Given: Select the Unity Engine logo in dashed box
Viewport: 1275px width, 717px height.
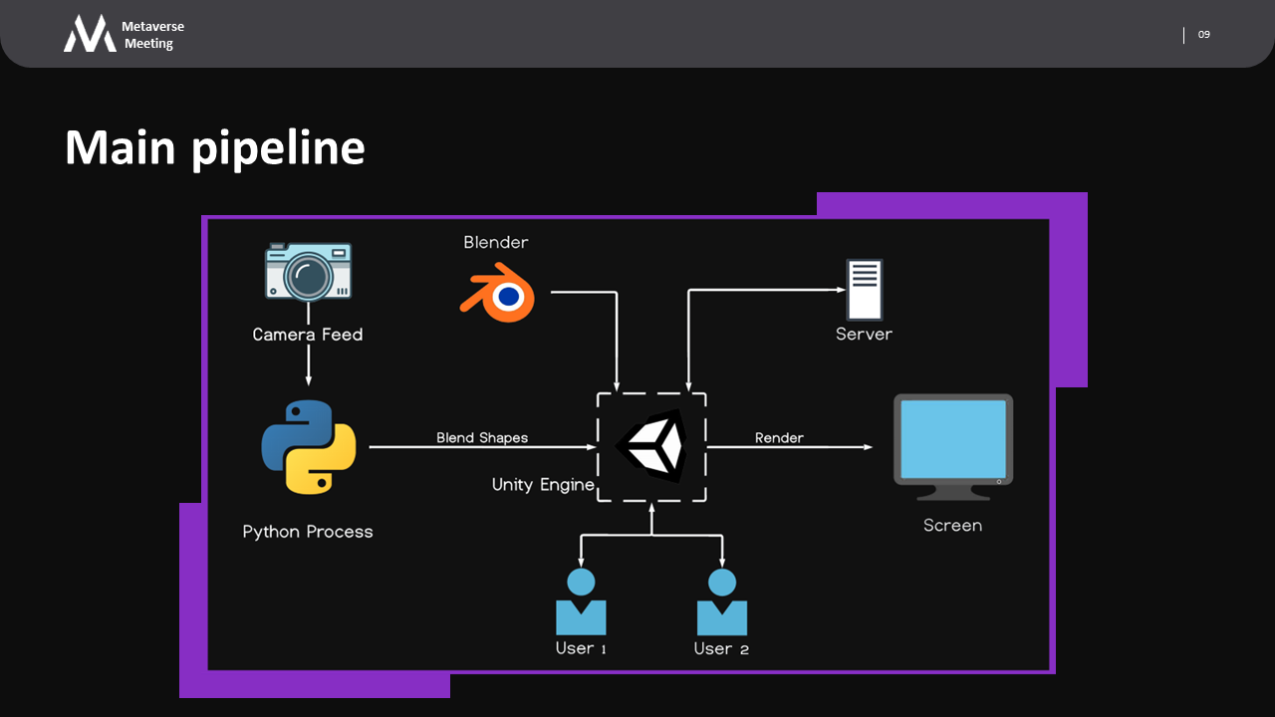Looking at the screenshot, I should 651,446.
